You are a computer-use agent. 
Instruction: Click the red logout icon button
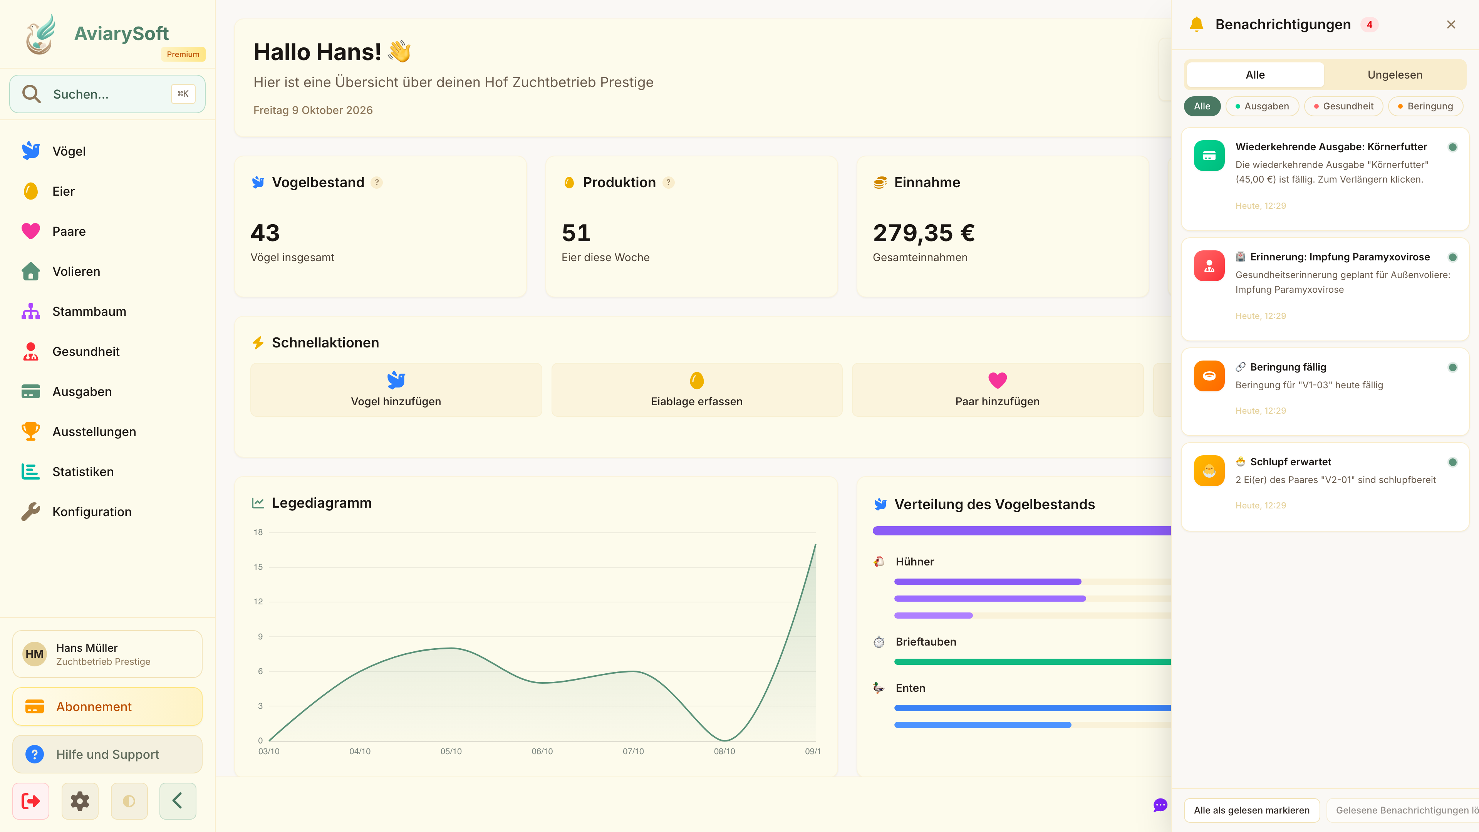point(31,800)
